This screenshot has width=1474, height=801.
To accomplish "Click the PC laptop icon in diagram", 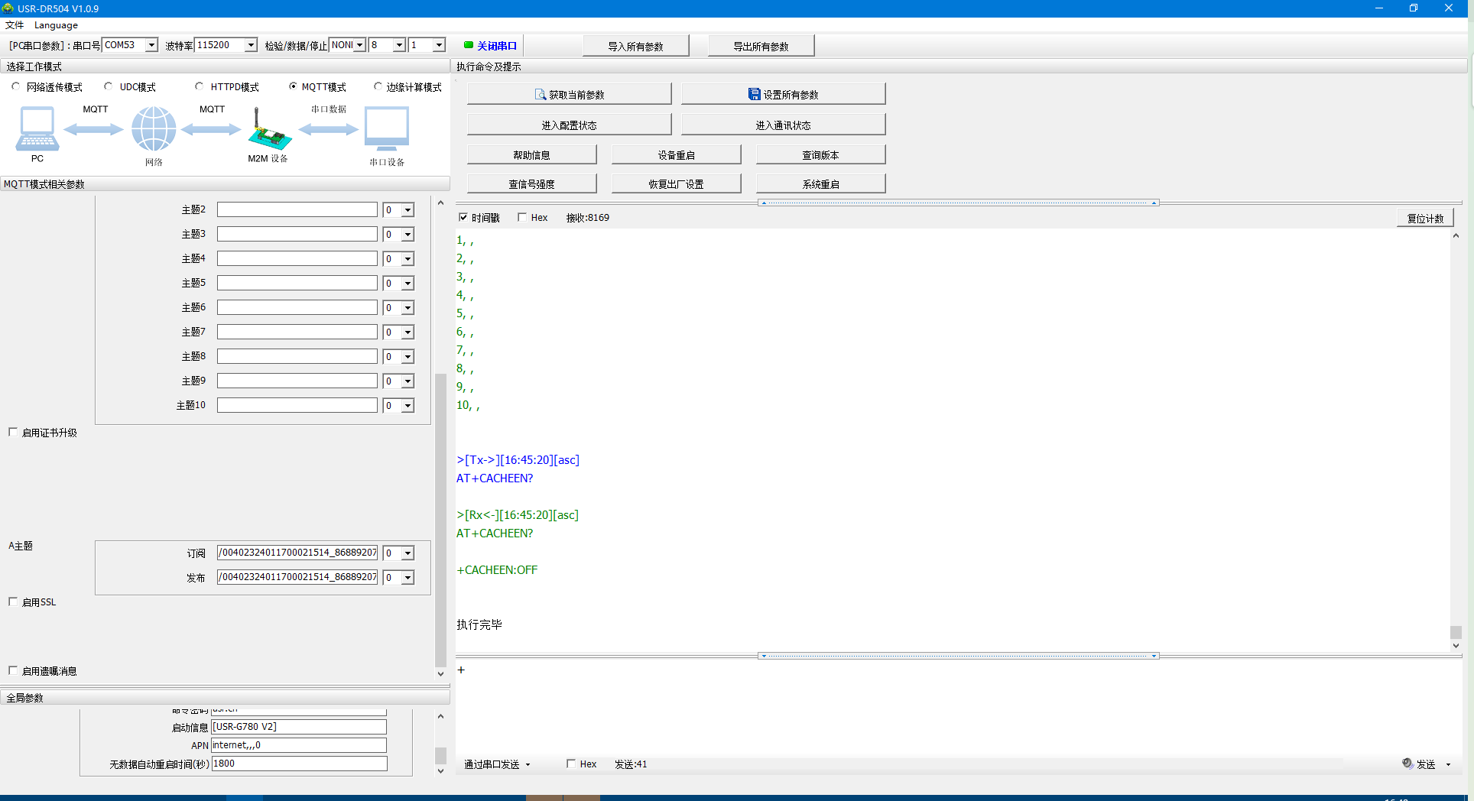I will (37, 128).
